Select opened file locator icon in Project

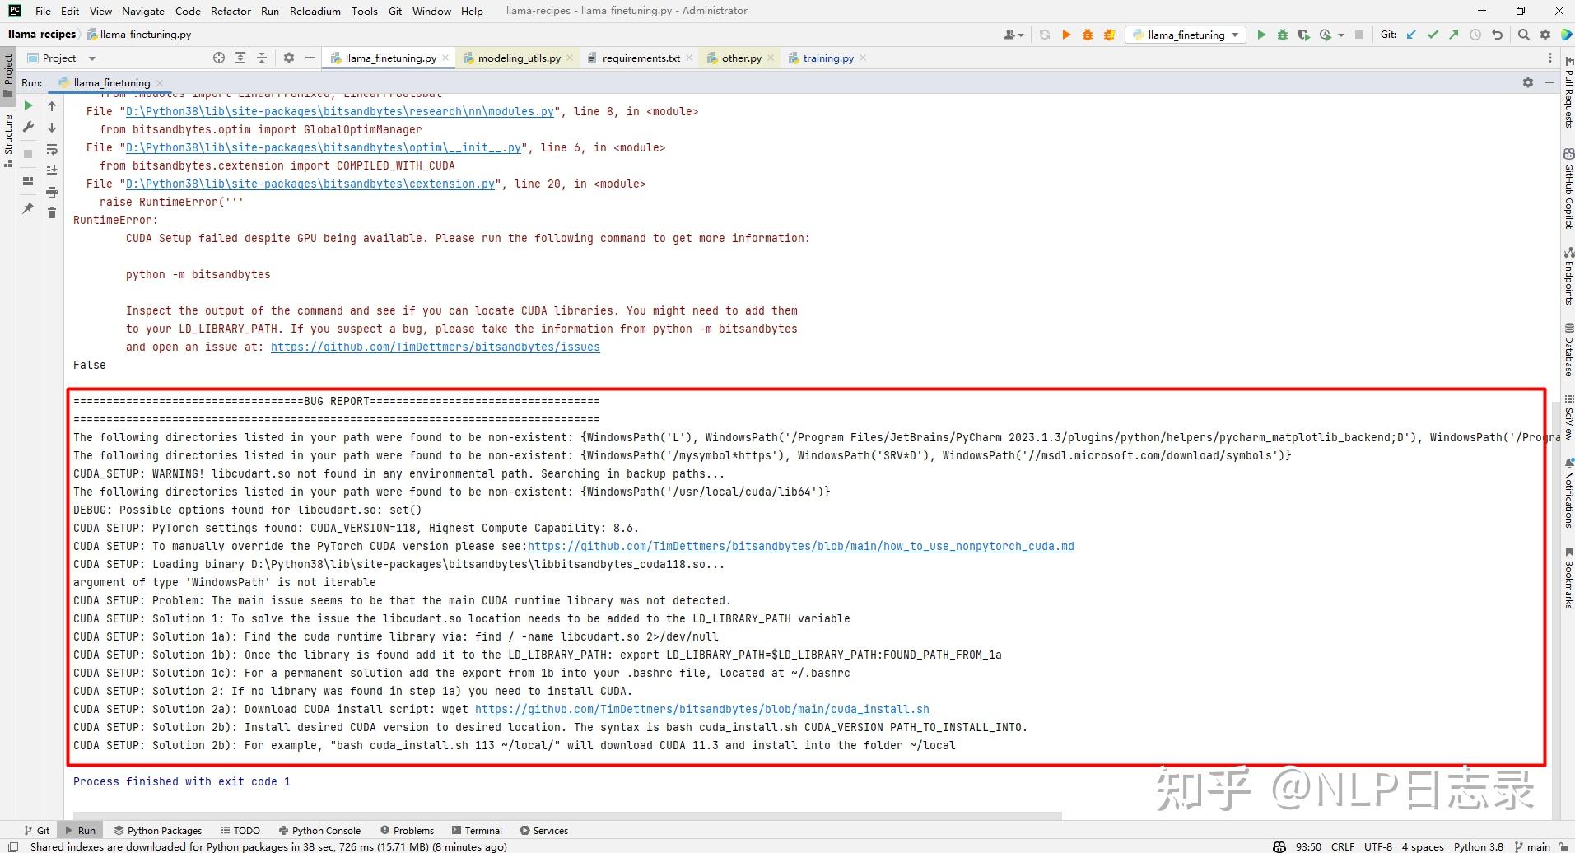coord(218,58)
